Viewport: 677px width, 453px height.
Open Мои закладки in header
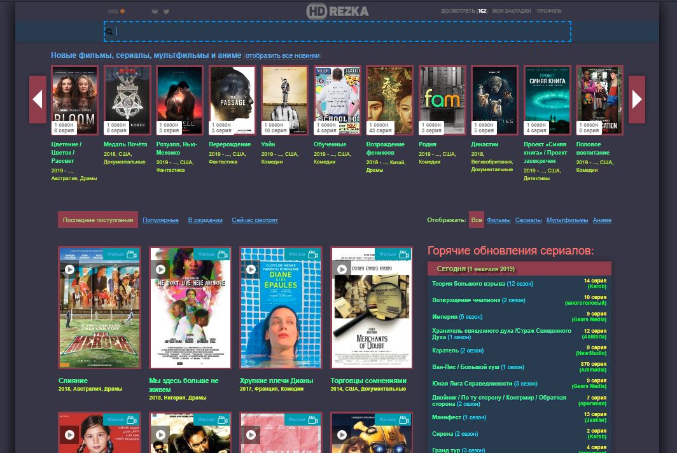pos(512,11)
